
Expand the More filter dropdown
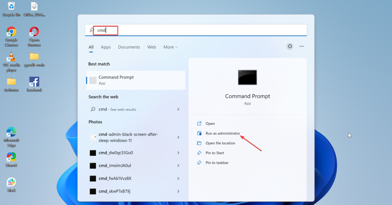[171, 47]
